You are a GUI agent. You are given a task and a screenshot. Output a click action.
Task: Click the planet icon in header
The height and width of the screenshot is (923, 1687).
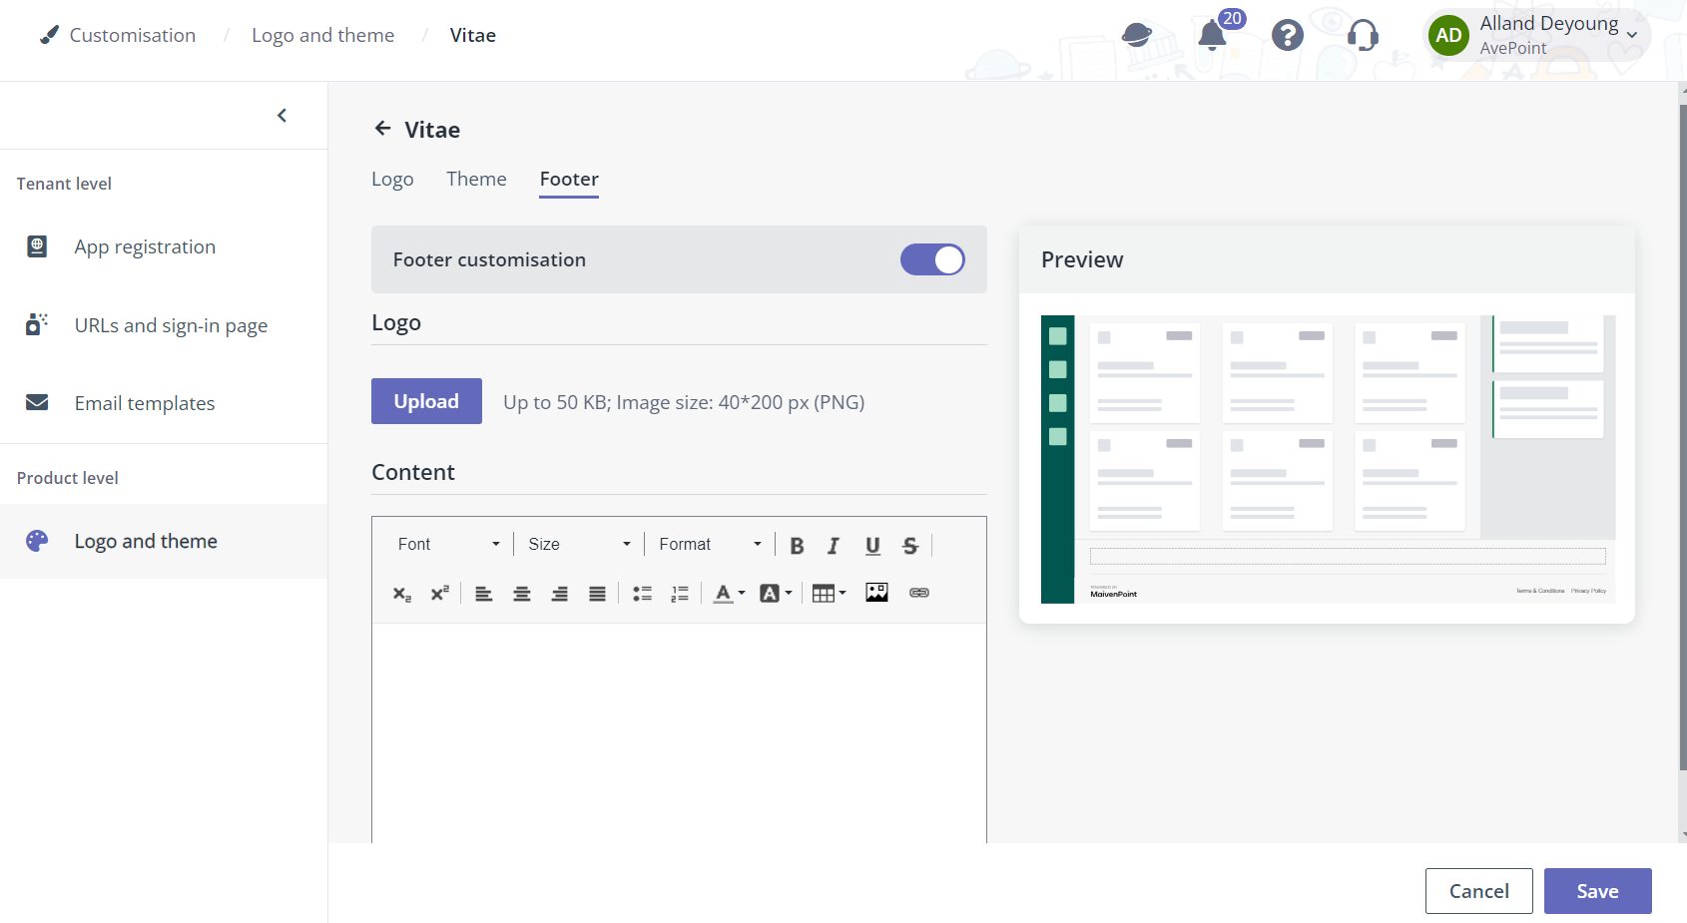pyautogui.click(x=1136, y=36)
